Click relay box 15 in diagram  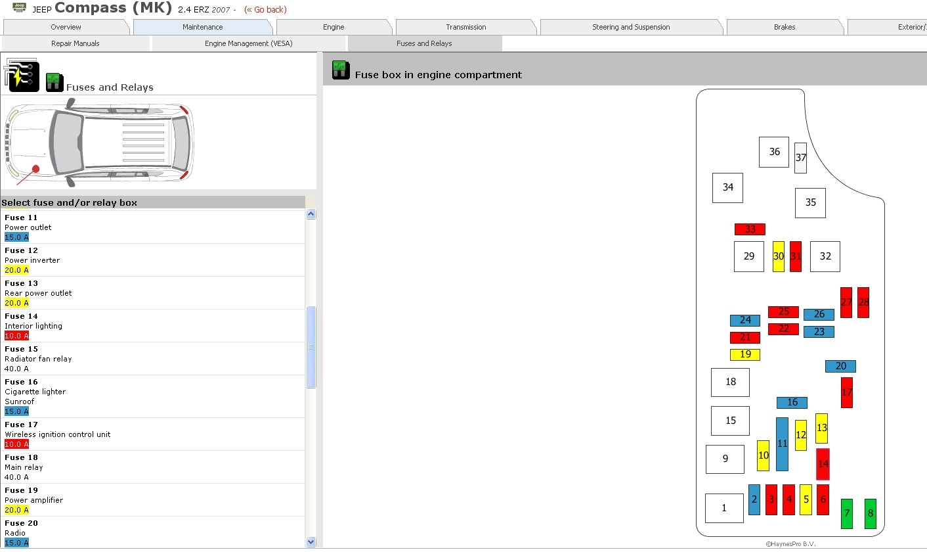pos(730,421)
